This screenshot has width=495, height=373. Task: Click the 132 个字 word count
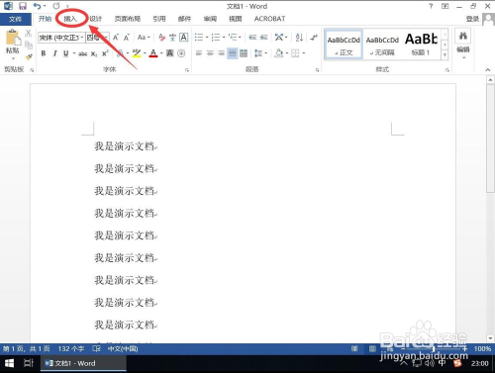[71, 349]
